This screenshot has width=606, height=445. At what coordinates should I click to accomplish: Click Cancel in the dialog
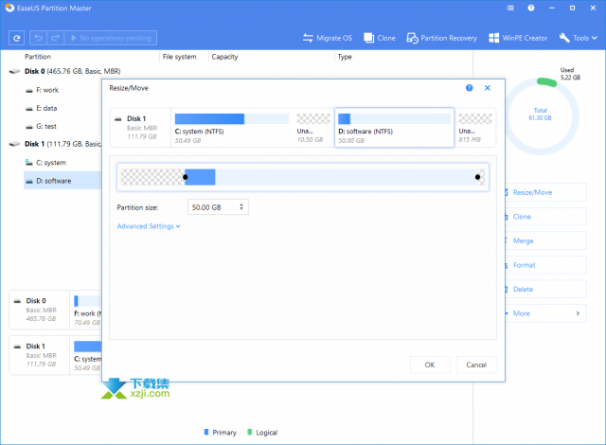[476, 365]
